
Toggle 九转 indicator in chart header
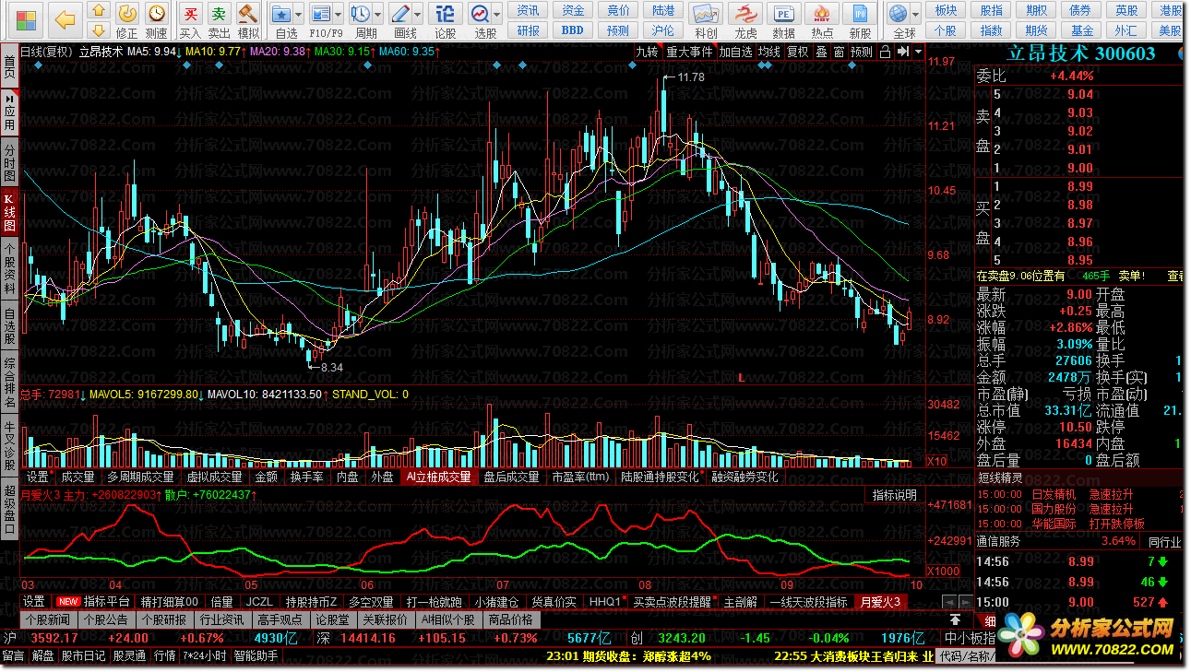(x=647, y=52)
